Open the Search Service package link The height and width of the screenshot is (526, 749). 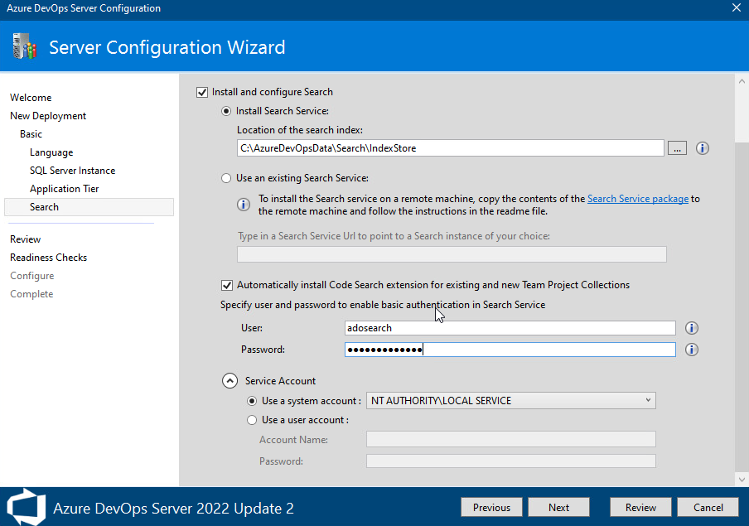click(x=637, y=198)
